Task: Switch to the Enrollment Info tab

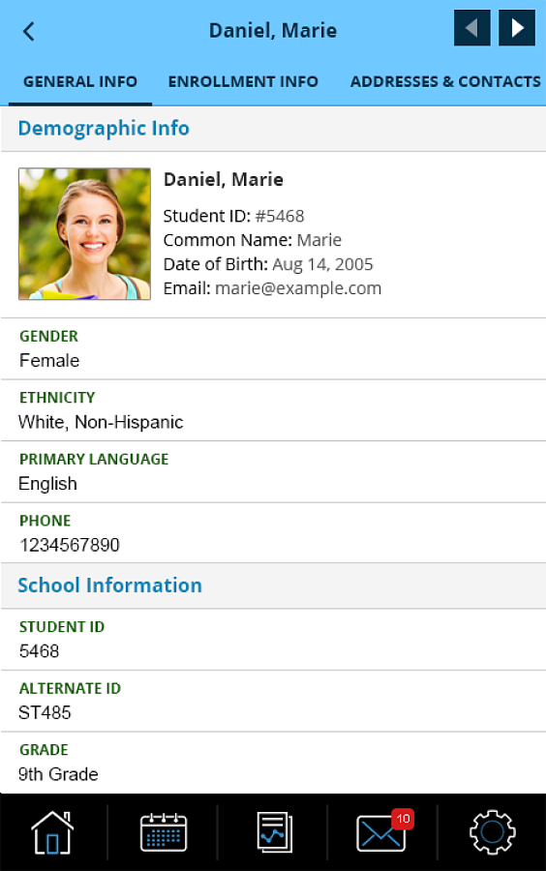Action: tap(243, 81)
